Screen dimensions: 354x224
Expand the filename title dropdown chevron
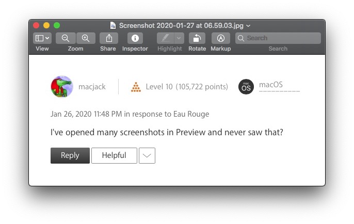(248, 26)
